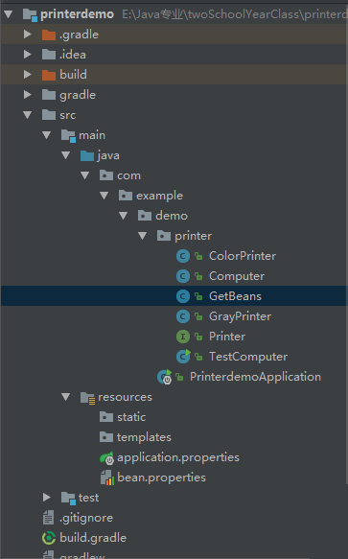The width and height of the screenshot is (348, 559).
Task: Expand the .gradle folder arrow
Action: (x=28, y=35)
